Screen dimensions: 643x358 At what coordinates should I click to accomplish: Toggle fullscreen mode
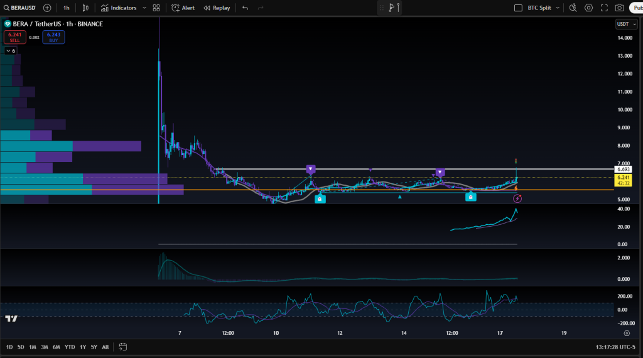[x=604, y=8]
